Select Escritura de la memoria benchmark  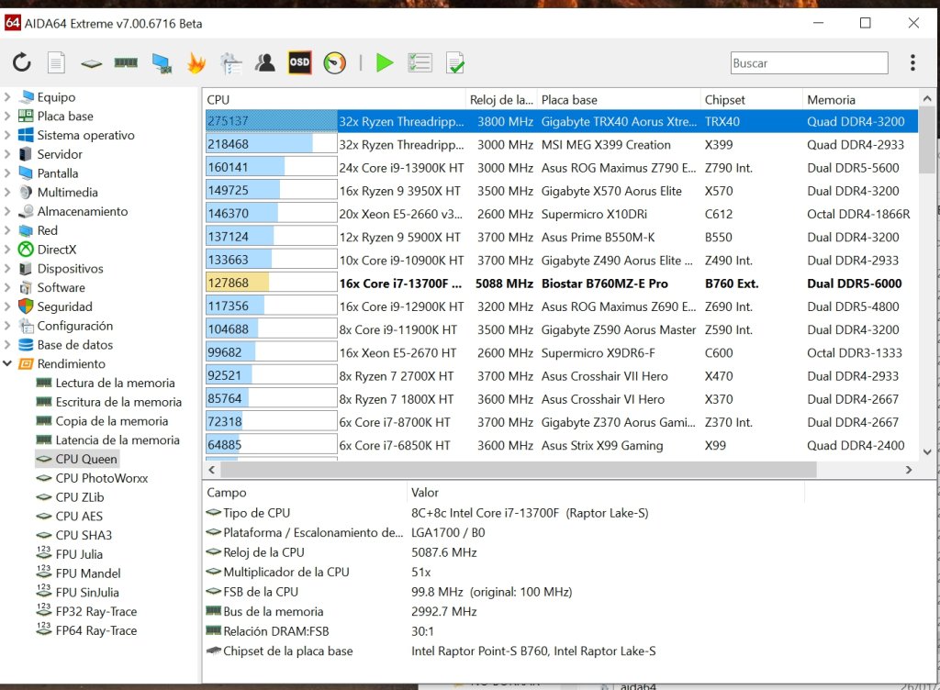click(x=118, y=402)
